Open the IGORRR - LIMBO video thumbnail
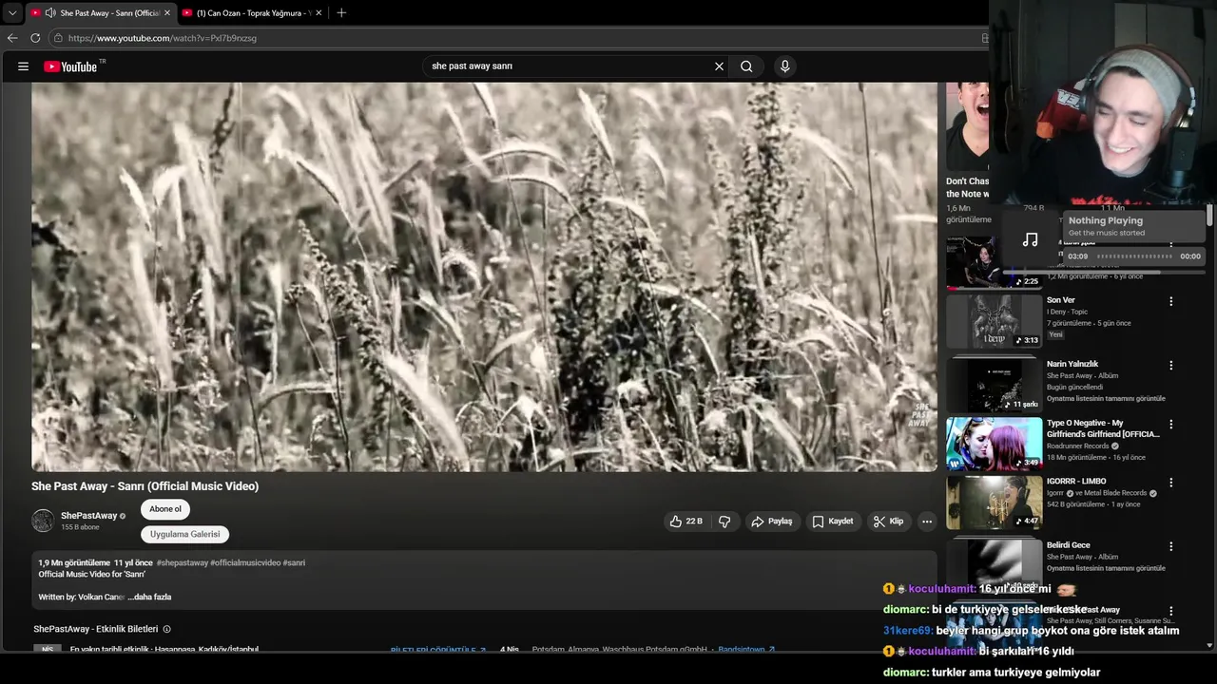1217x684 pixels. click(994, 503)
